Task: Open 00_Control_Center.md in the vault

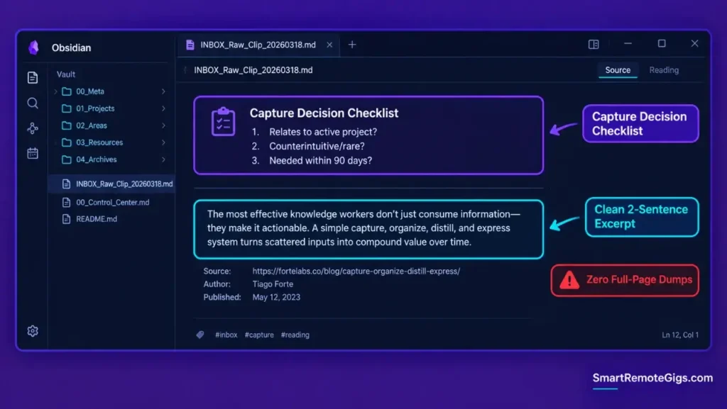Action: point(111,202)
